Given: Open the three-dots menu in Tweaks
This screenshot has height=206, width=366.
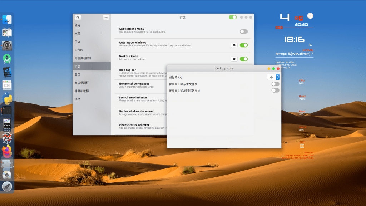Looking at the screenshot, I should 106,17.
